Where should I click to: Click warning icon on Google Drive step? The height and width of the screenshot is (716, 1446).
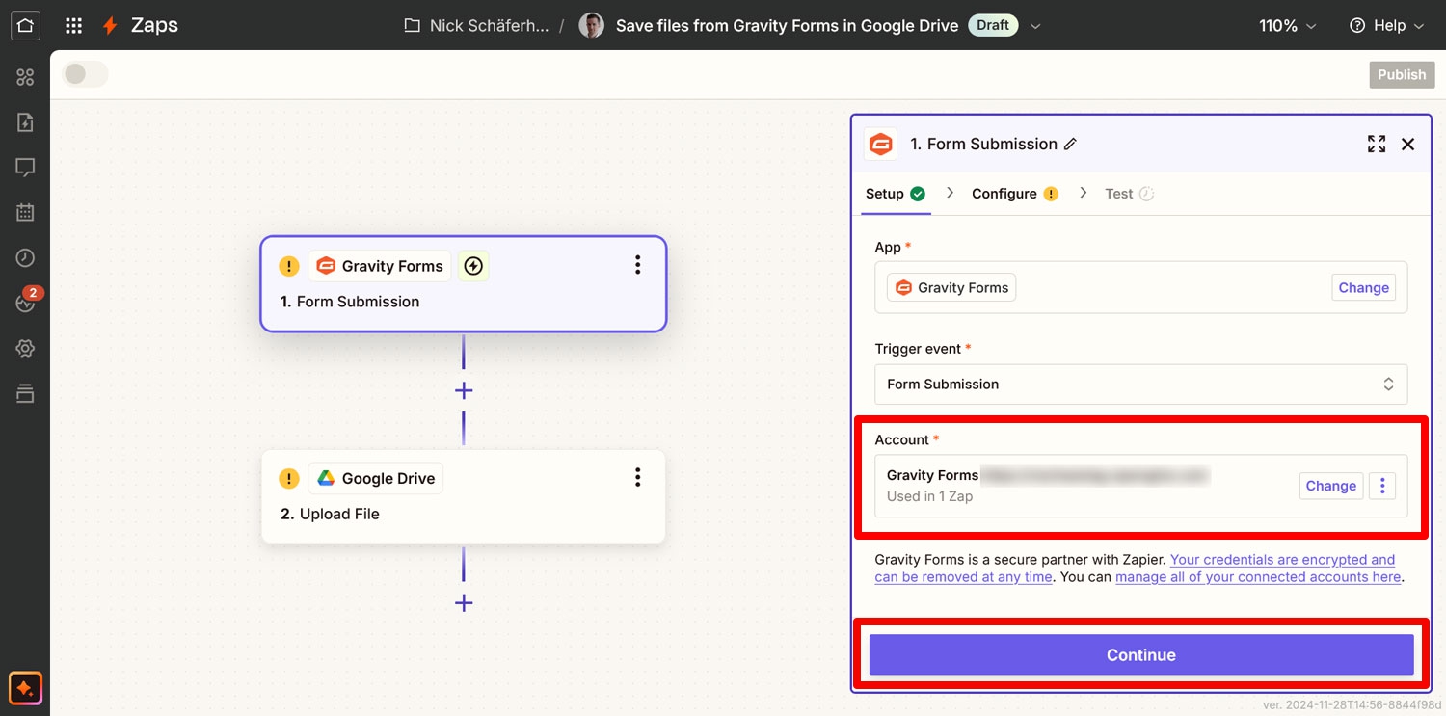pos(289,478)
